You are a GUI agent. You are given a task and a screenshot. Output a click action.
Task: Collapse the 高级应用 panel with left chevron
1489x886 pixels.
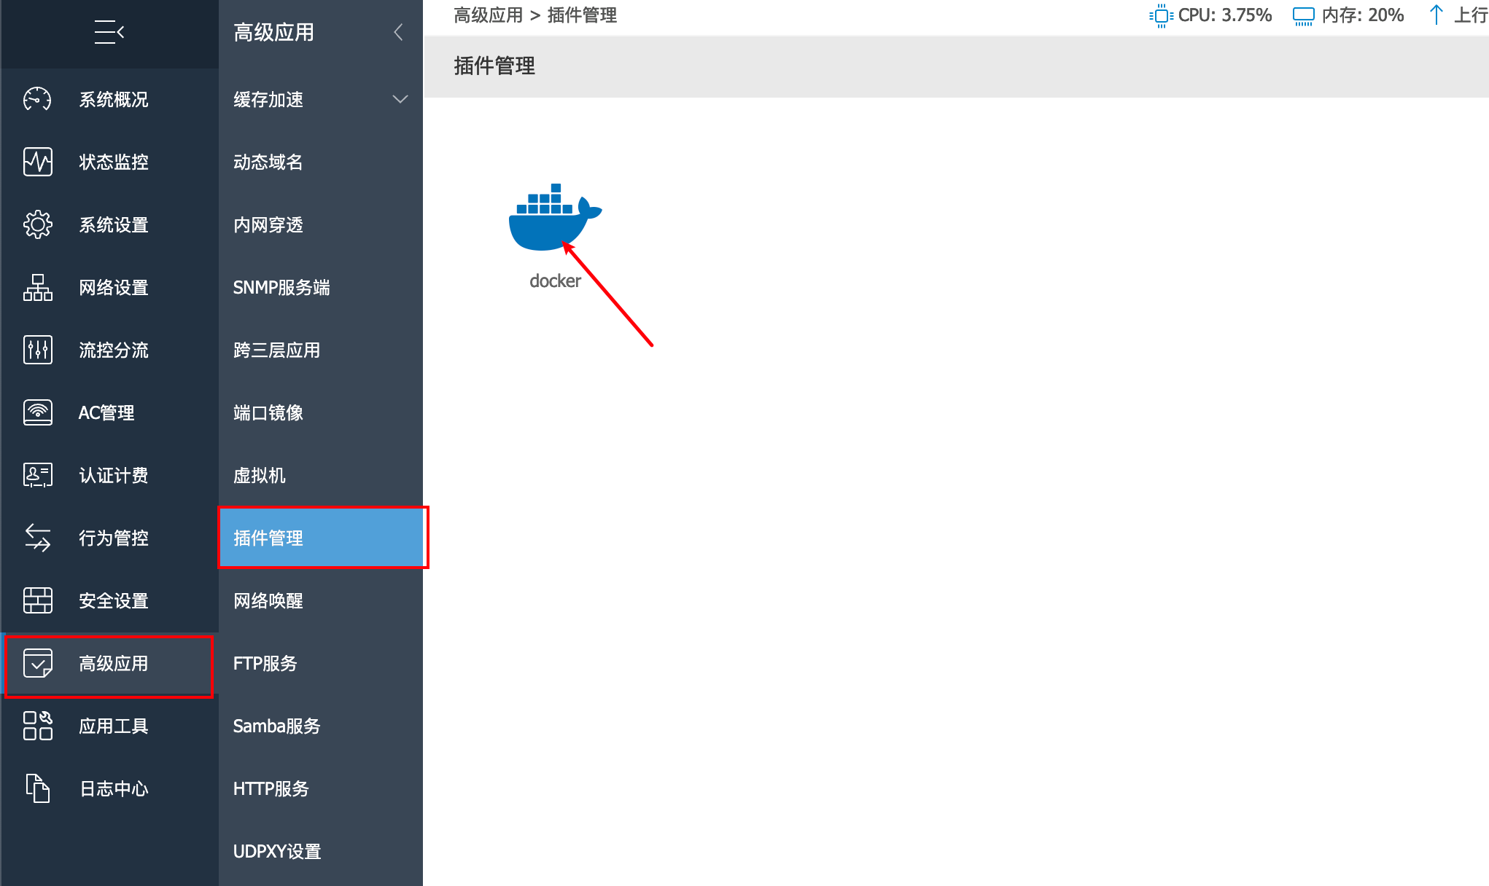(398, 32)
